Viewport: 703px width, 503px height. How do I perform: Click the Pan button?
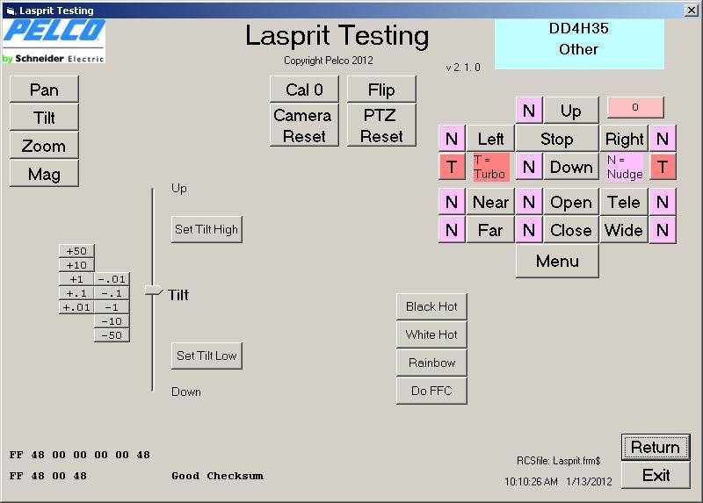44,90
